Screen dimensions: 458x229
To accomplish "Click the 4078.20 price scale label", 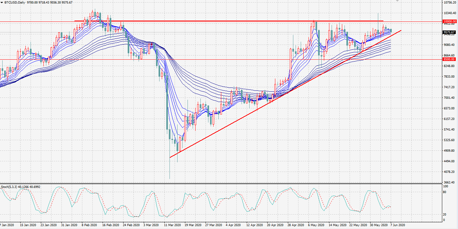I will point(450,172).
